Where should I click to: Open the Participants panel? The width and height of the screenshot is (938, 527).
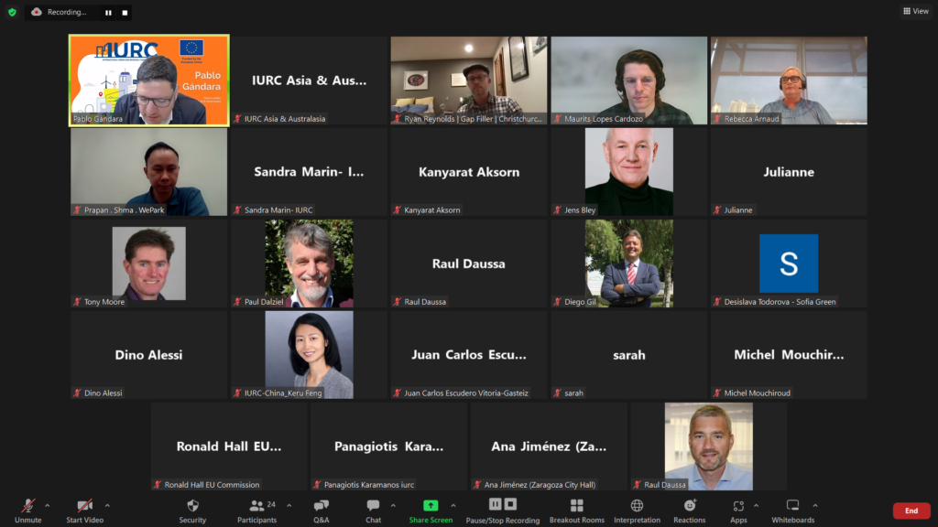256,510
